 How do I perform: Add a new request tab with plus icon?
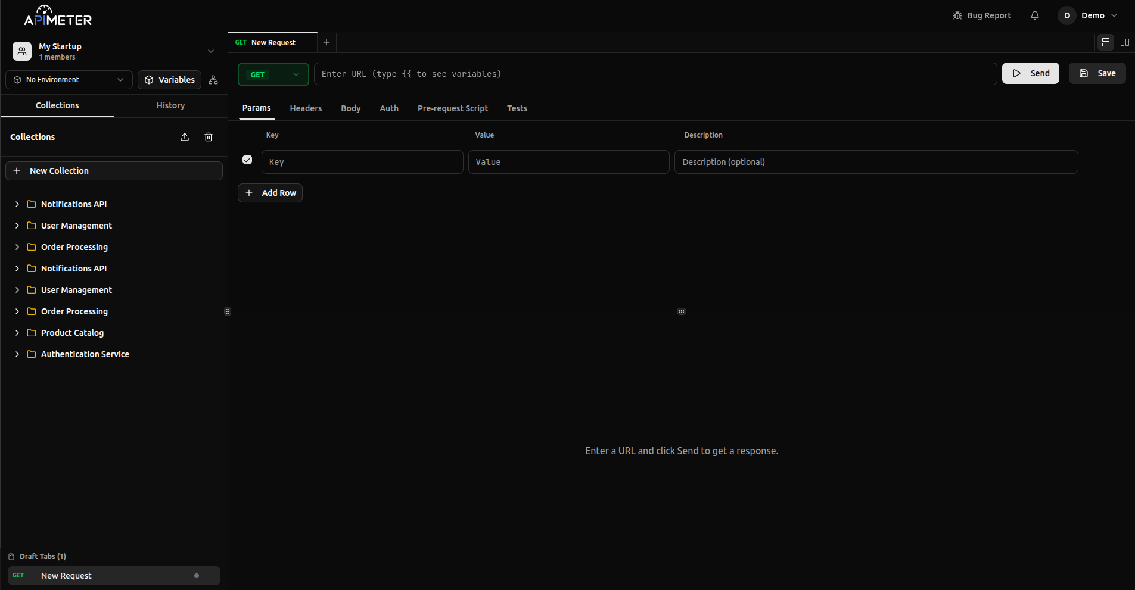point(326,42)
